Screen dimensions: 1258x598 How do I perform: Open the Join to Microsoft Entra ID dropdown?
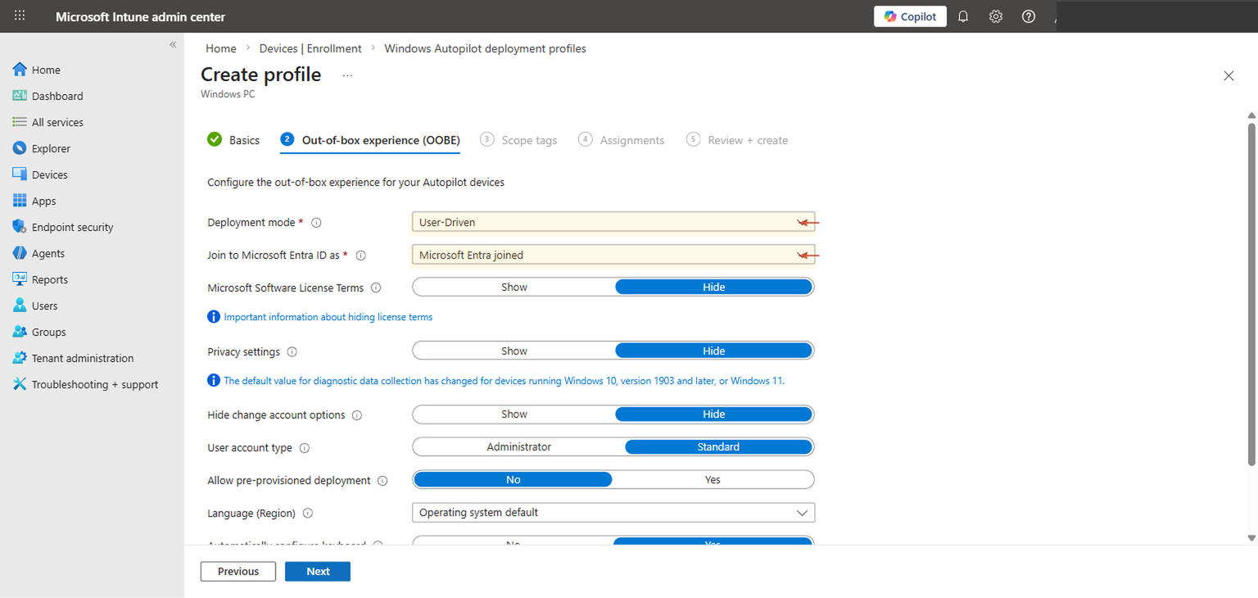tap(613, 255)
